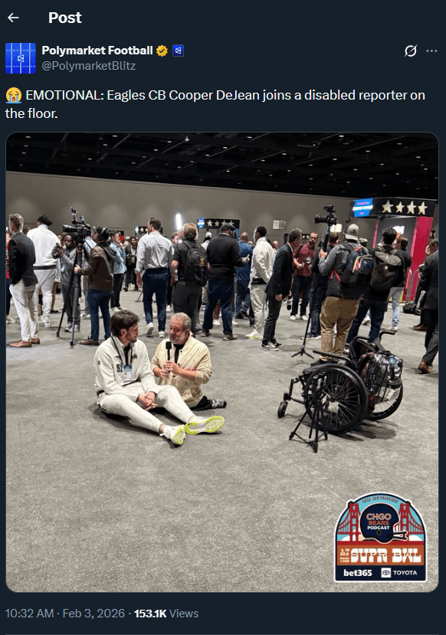Image resolution: width=446 pixels, height=635 pixels.
Task: Open the Polymarket Football display name
Action: coord(97,51)
